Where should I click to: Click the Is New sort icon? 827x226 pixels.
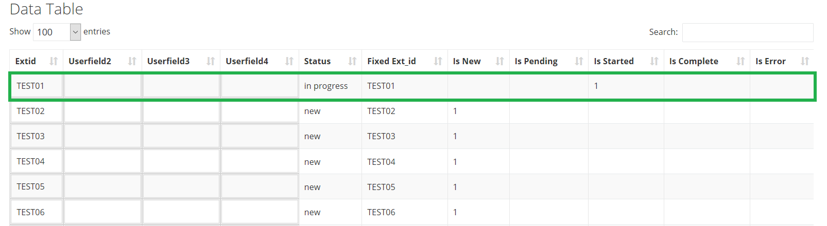coord(499,61)
